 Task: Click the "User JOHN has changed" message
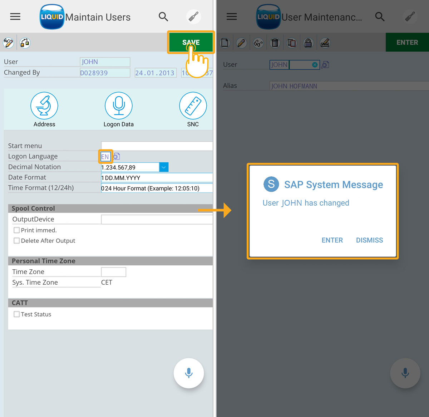coord(306,203)
